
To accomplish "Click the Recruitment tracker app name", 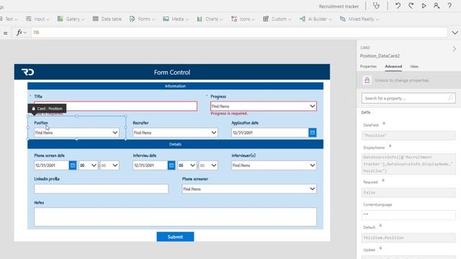I will tap(339, 6).
